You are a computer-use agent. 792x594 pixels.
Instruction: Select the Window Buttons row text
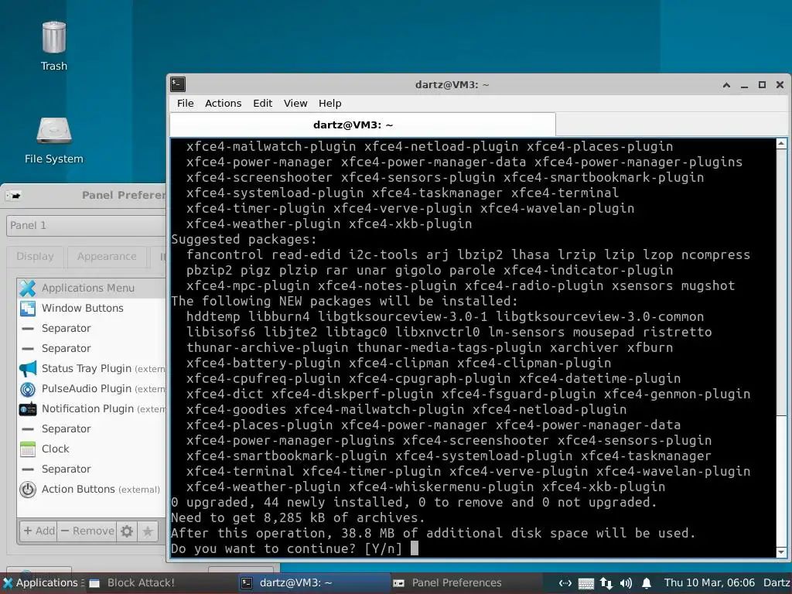coord(82,308)
